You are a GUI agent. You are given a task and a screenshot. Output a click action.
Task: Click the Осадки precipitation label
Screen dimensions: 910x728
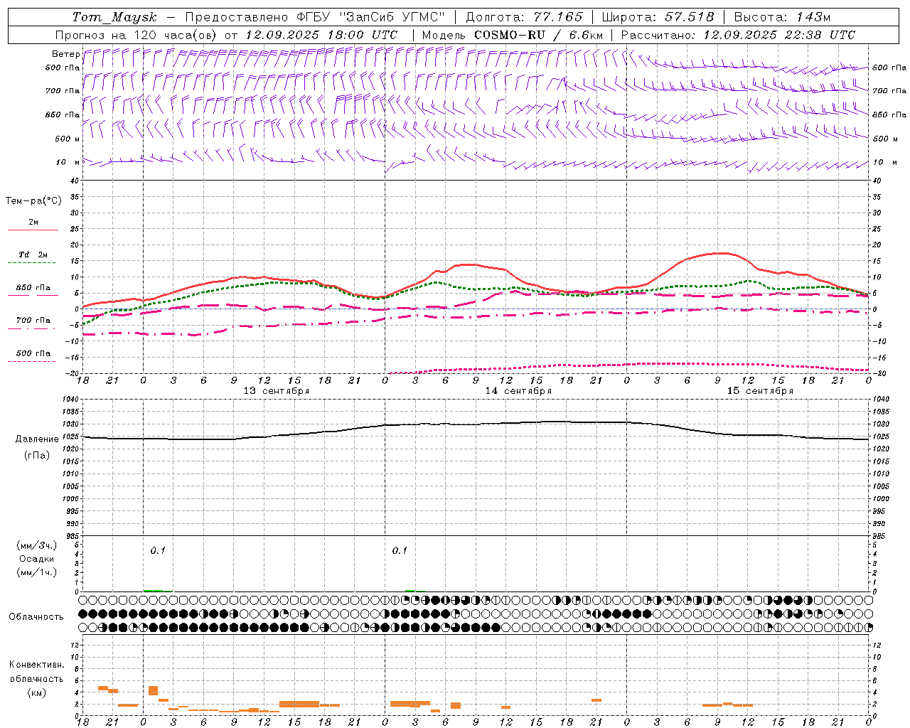(37, 559)
